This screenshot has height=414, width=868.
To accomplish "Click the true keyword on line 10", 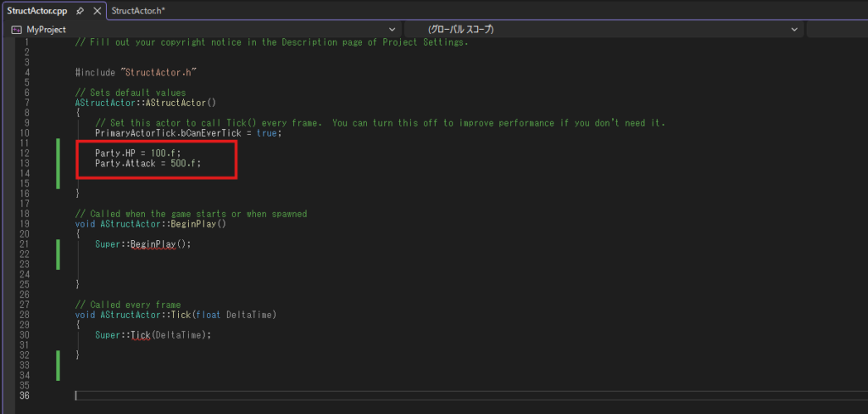I will coord(269,132).
